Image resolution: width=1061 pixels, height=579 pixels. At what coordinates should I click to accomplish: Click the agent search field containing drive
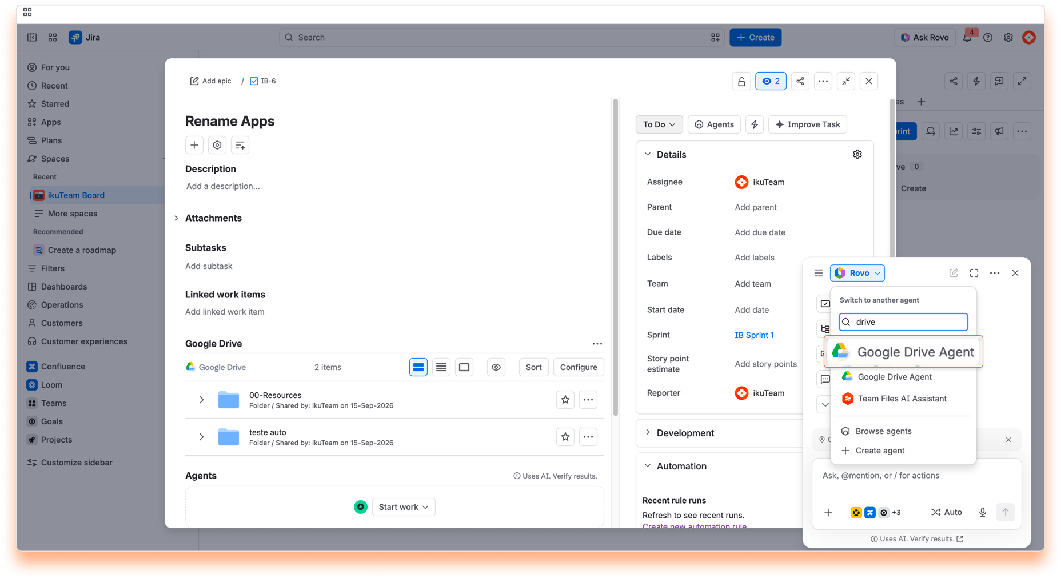pyautogui.click(x=903, y=322)
